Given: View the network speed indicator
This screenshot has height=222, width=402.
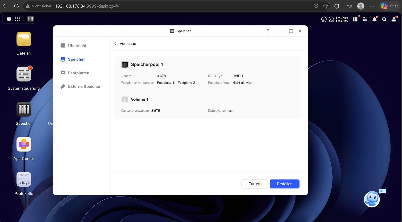Looking at the screenshot, I should (x=342, y=19).
